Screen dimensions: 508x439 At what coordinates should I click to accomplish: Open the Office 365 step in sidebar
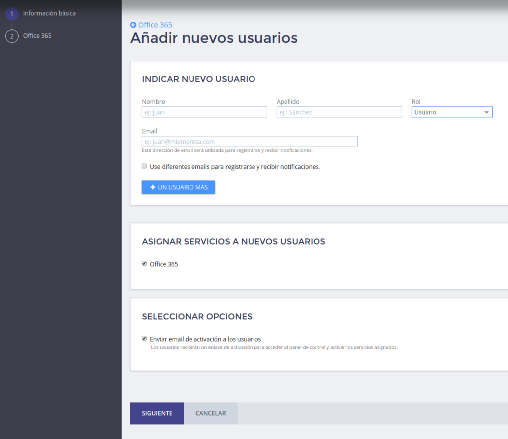37,36
